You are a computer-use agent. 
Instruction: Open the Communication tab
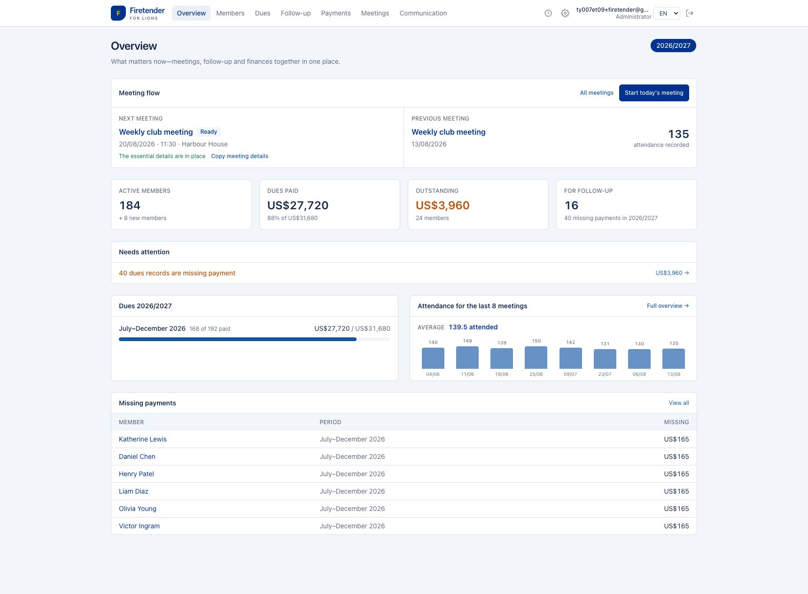tap(423, 13)
